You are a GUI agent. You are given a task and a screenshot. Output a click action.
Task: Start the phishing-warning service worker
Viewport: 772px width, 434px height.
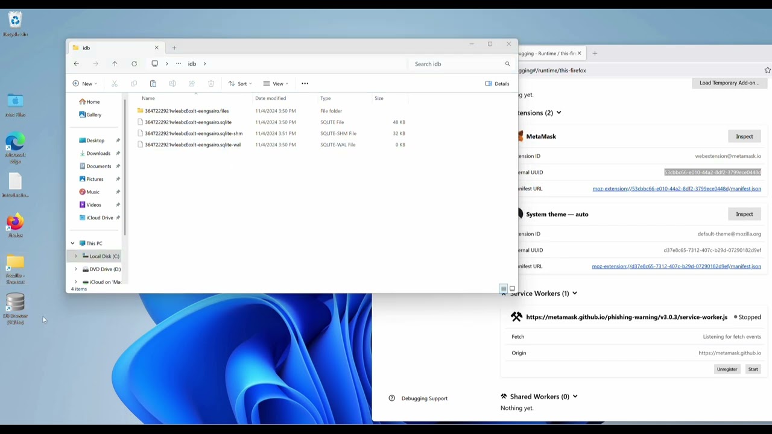point(753,369)
